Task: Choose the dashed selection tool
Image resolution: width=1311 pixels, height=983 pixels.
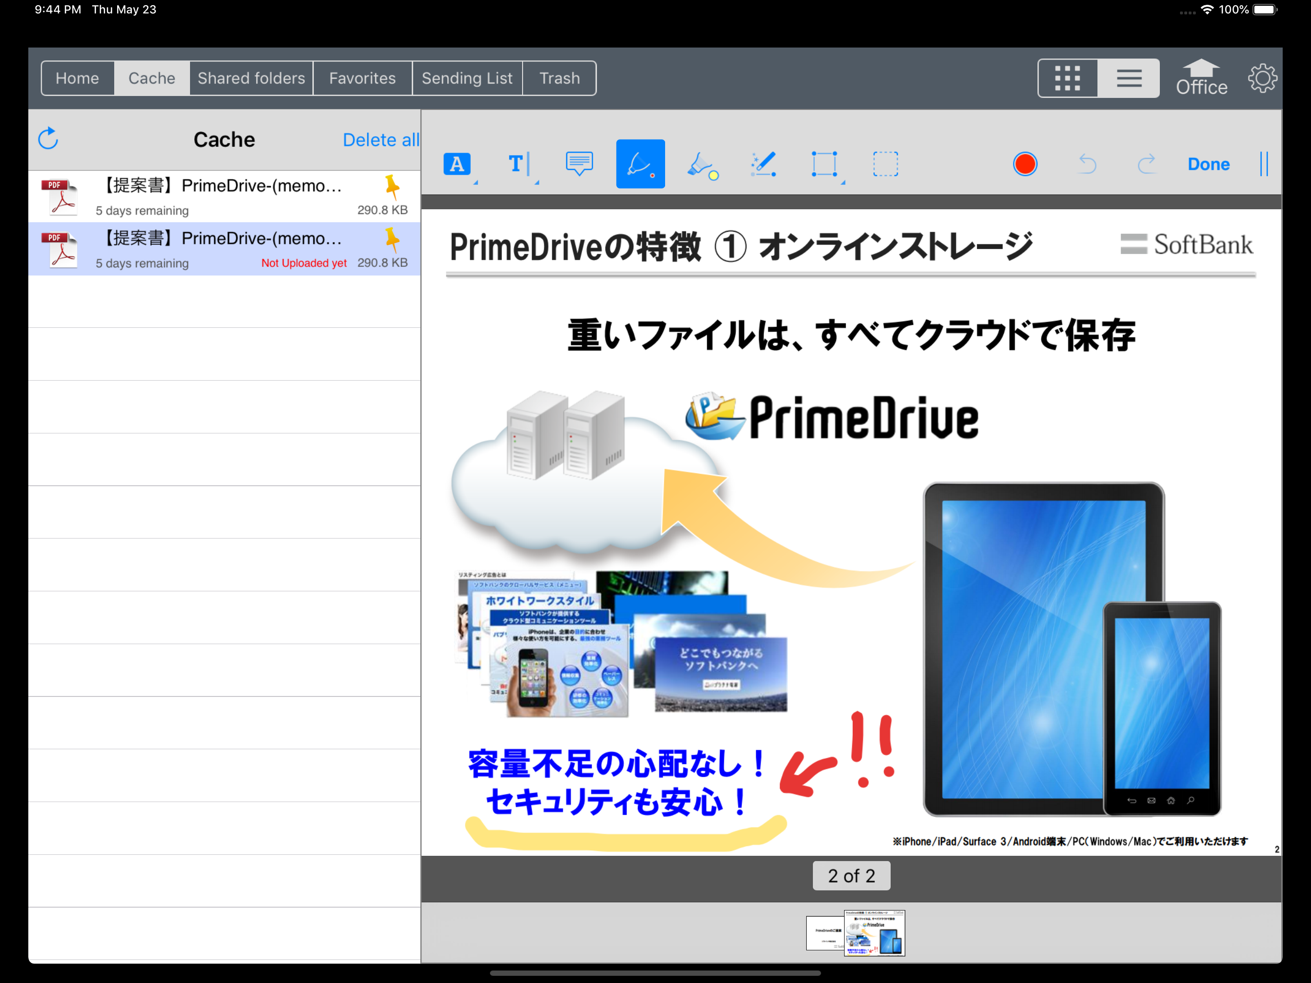Action: [885, 164]
